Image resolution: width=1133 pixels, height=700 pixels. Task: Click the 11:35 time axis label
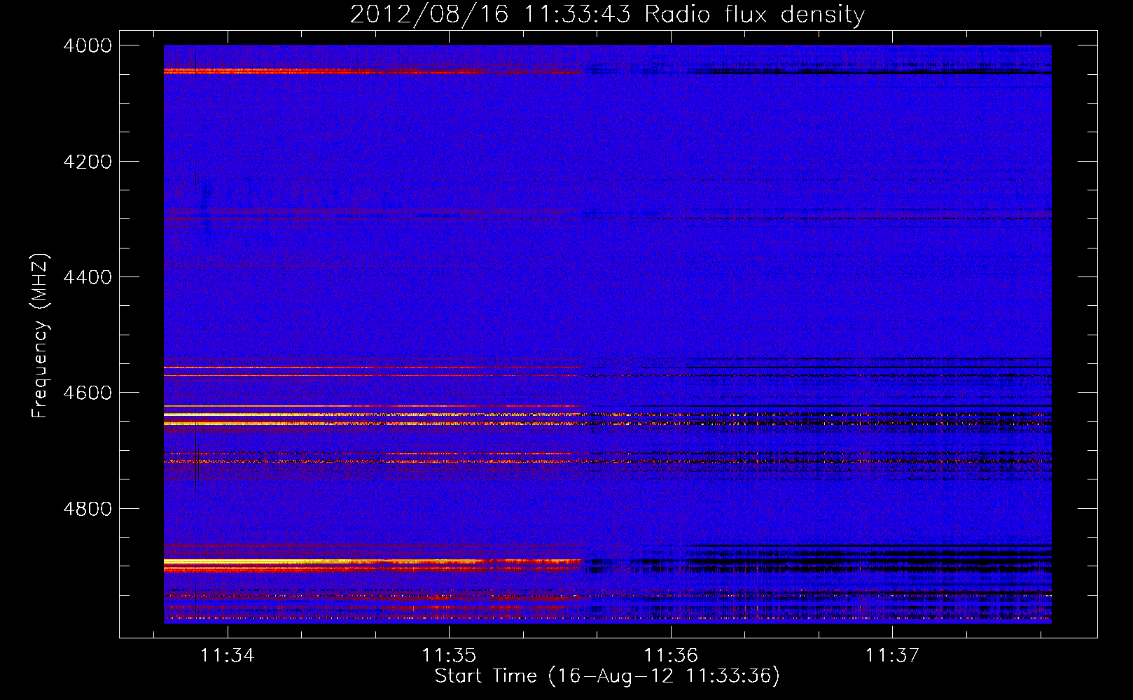click(x=449, y=655)
